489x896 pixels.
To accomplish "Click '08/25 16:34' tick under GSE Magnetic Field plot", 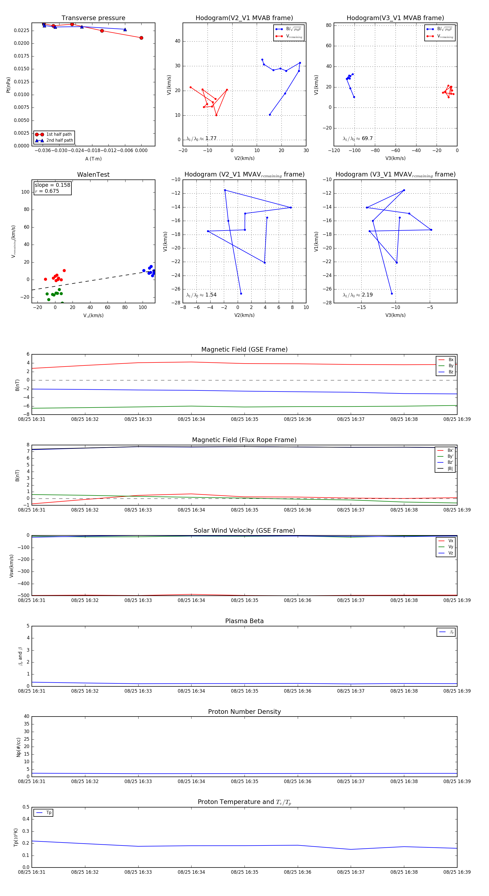I will (191, 419).
